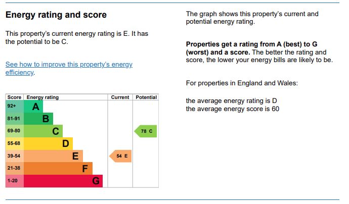Open the improve energy efficiency link
This screenshot has width=349, height=204.
tap(69, 65)
